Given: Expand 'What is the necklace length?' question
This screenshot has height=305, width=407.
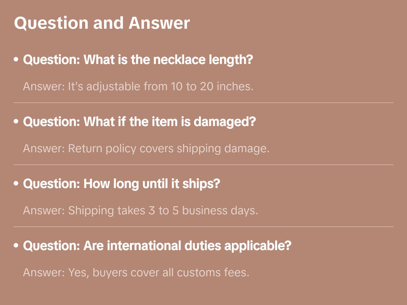Looking at the screenshot, I should click(x=138, y=60).
